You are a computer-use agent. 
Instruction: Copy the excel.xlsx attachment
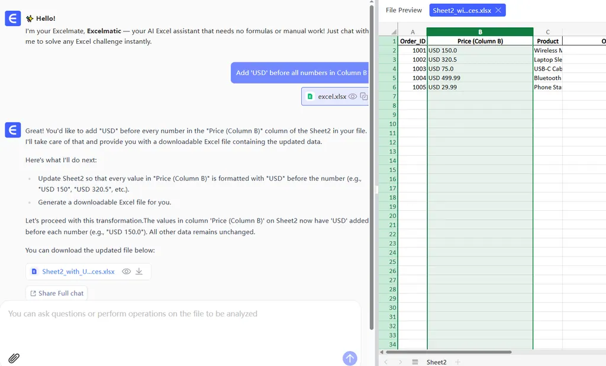click(364, 97)
